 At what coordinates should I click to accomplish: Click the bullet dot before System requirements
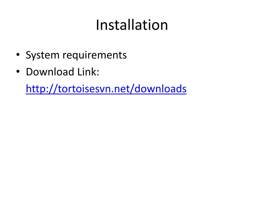(x=18, y=55)
